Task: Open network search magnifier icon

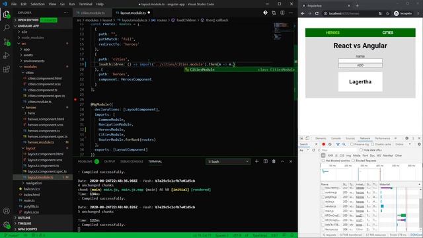Action: 344,144
